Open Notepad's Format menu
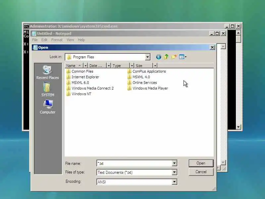Viewport: 265px width, 199px height. pyautogui.click(x=57, y=40)
